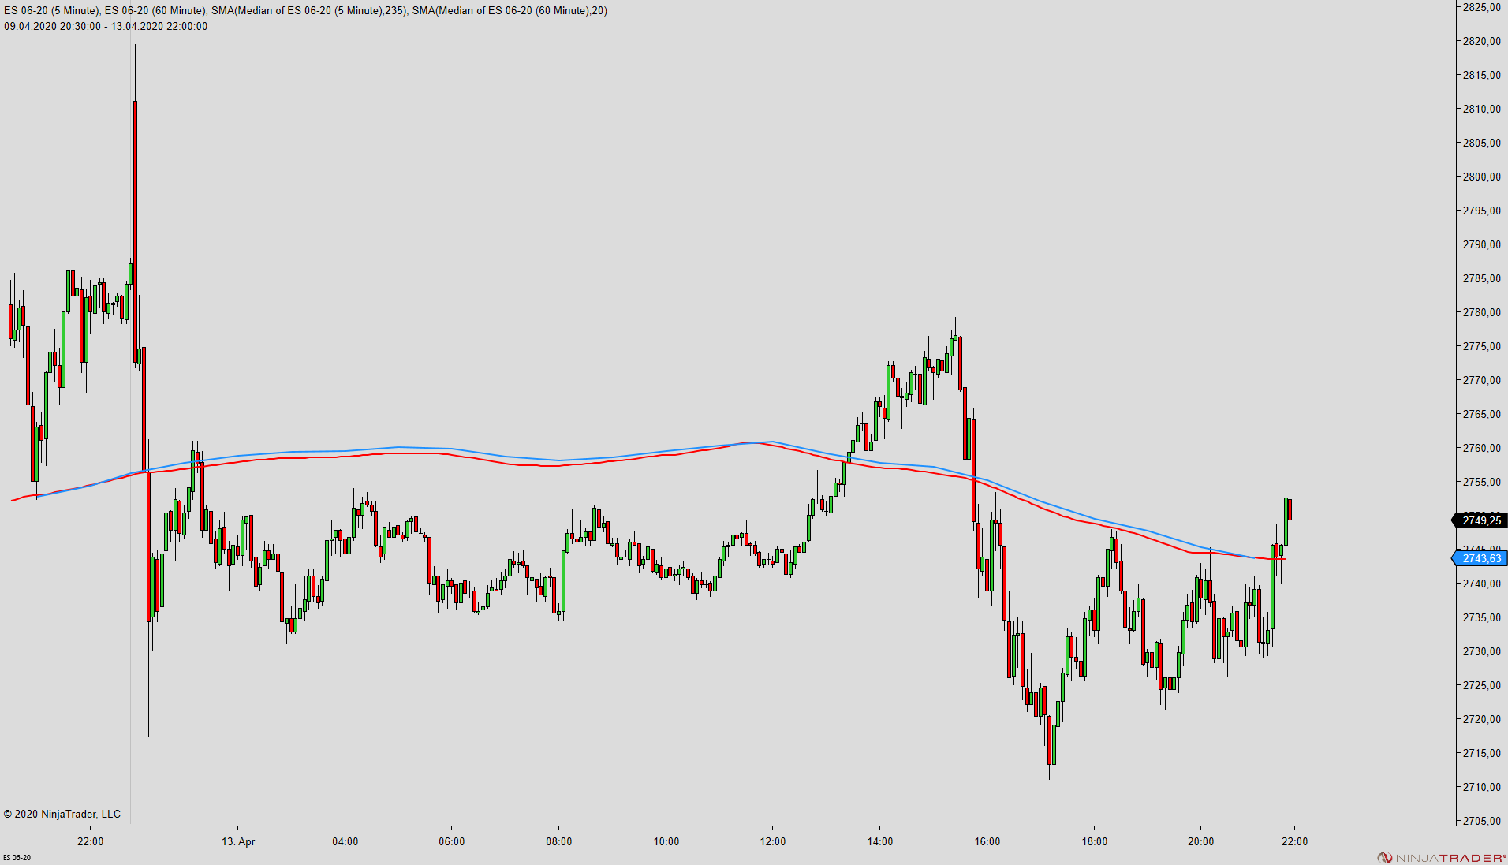Image resolution: width=1508 pixels, height=865 pixels.
Task: Click the 18:00 time axis label
Action: 1095,841
